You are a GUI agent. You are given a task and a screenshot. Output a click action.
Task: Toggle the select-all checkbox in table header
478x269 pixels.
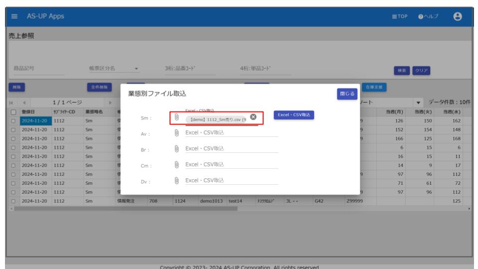point(13,111)
